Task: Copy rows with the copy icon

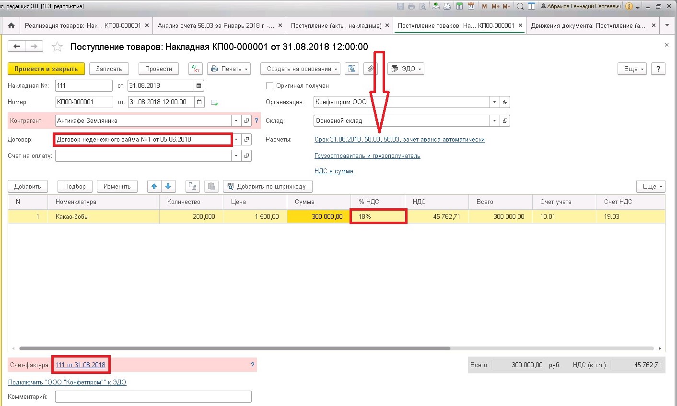Action: [x=192, y=186]
